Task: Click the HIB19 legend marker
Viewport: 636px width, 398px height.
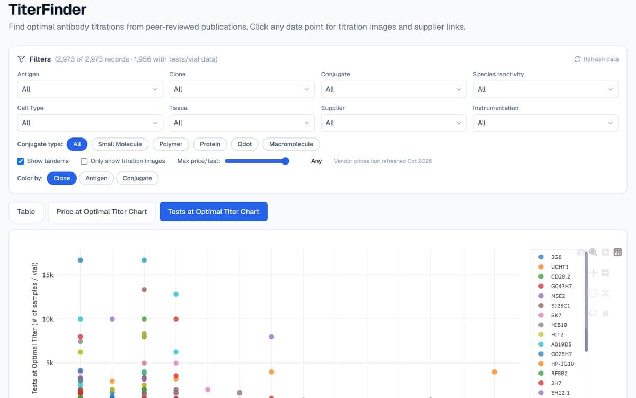Action: pyautogui.click(x=541, y=325)
